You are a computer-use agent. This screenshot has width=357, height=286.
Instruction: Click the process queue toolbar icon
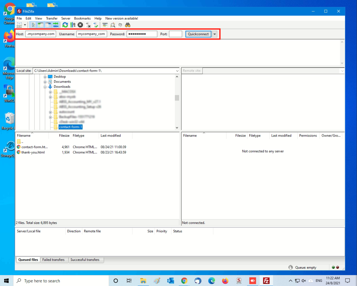click(73, 25)
